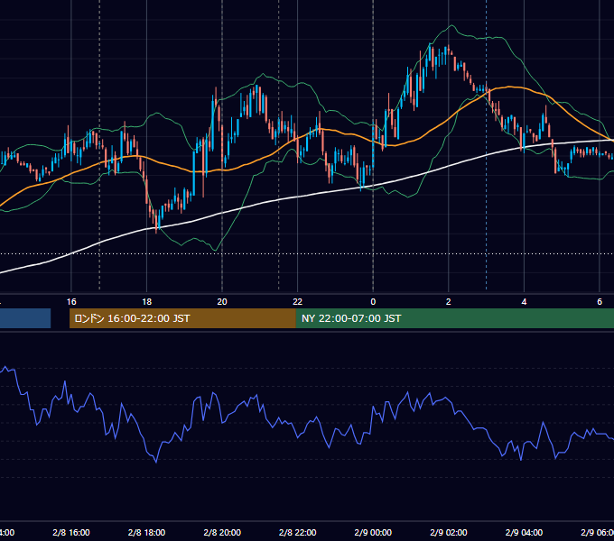Click the 2/8 16:00 date label
Screen dimensions: 614x541
click(x=71, y=532)
